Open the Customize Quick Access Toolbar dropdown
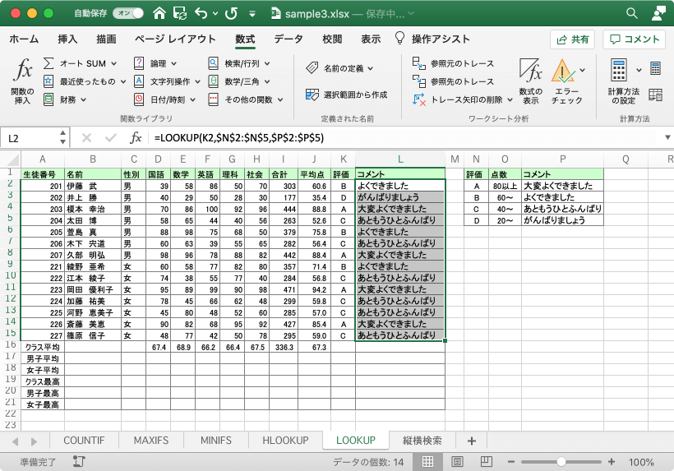This screenshot has width=674, height=471. (x=252, y=14)
